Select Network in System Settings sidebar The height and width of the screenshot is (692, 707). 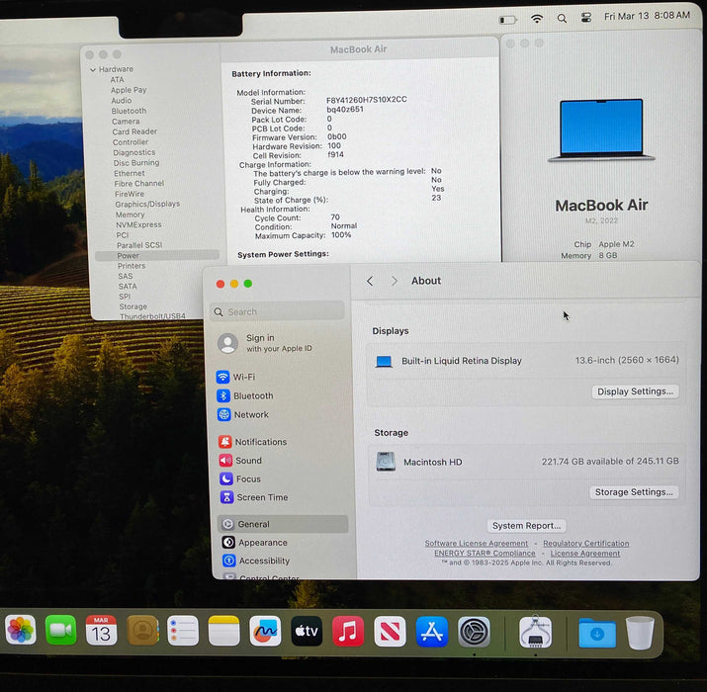coord(281,414)
